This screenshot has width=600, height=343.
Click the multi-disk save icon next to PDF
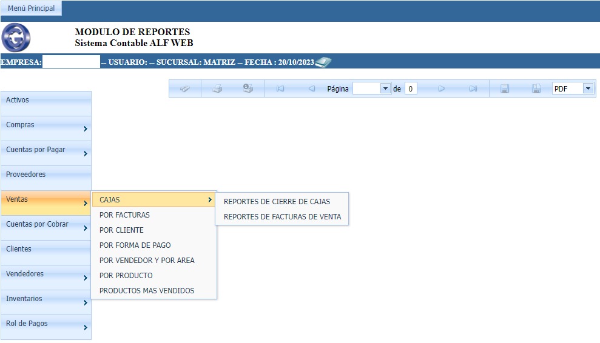[x=536, y=88]
